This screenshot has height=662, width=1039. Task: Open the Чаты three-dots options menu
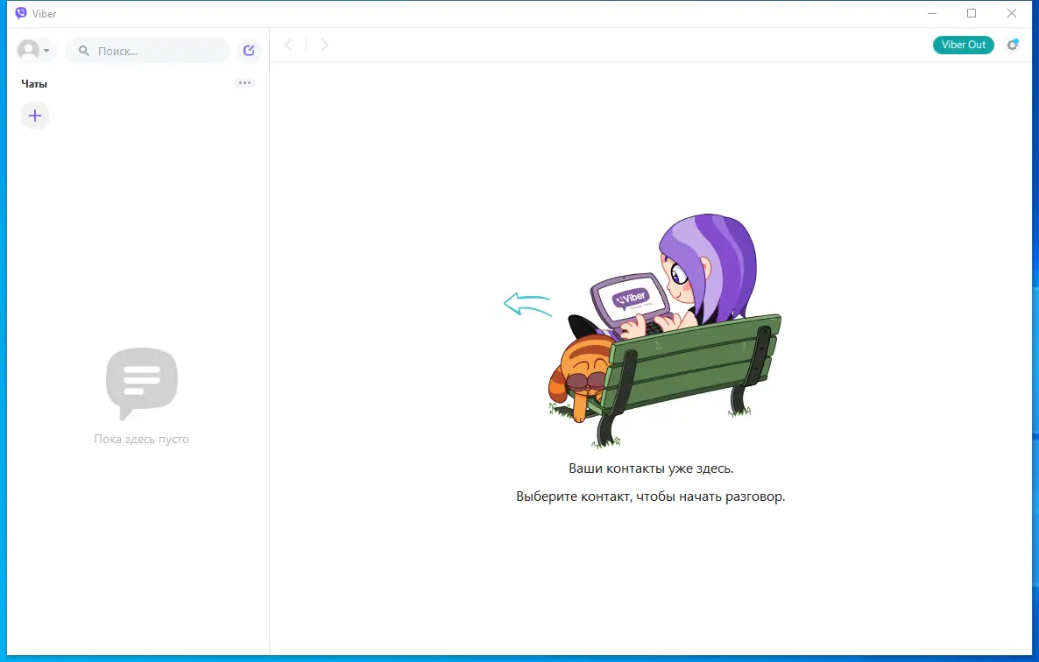244,82
